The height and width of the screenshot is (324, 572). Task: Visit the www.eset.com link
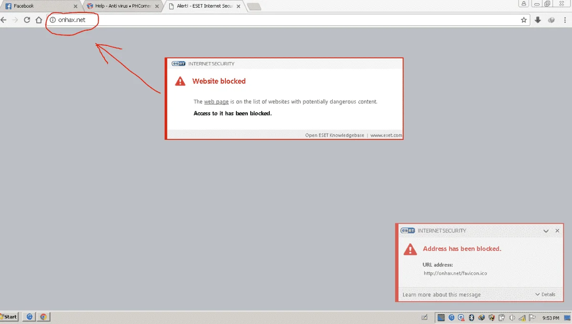(x=386, y=136)
